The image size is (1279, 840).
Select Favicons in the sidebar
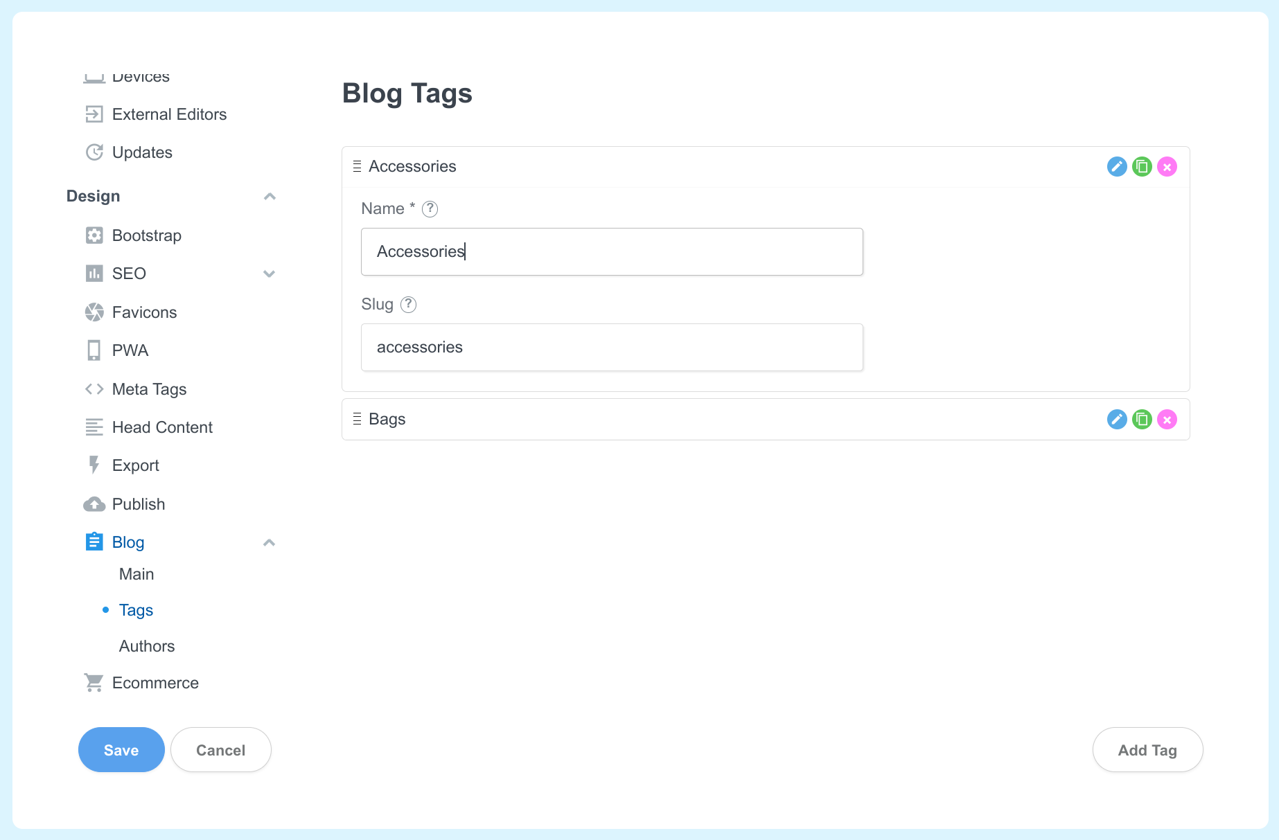[x=144, y=312]
